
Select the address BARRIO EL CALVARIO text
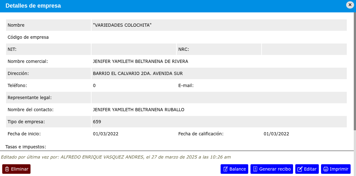click(x=138, y=73)
